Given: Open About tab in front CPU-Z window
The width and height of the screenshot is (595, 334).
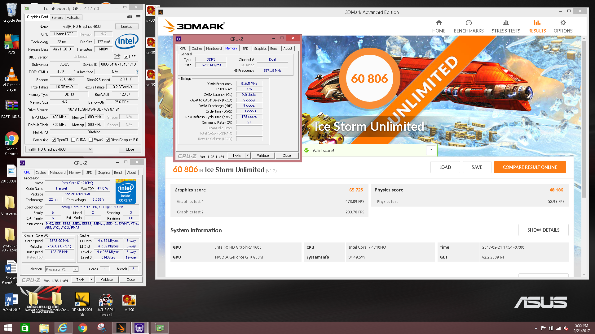Looking at the screenshot, I should pos(288,49).
